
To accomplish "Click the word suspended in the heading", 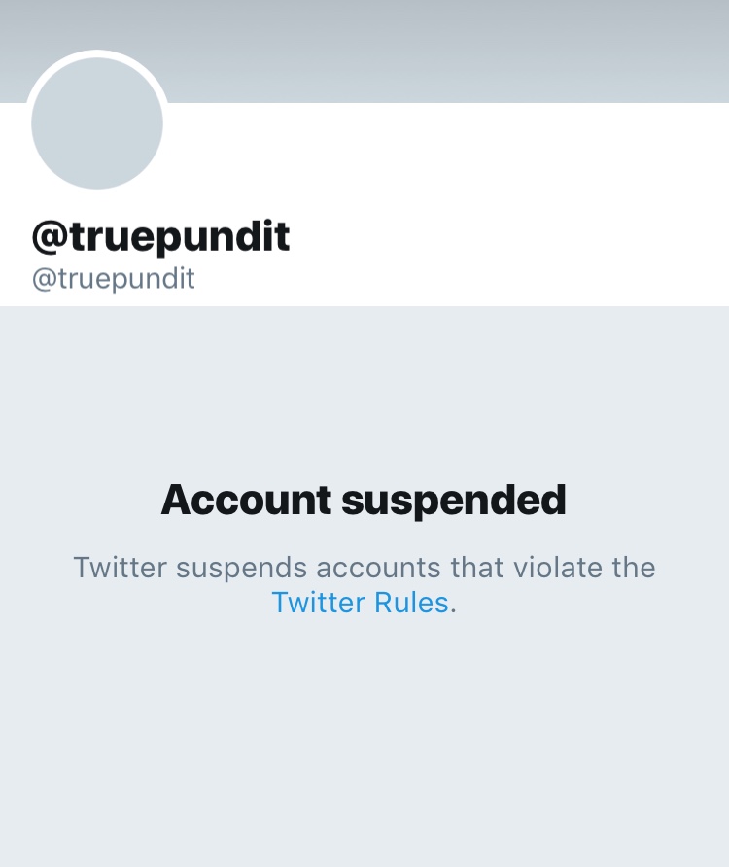I will (454, 501).
